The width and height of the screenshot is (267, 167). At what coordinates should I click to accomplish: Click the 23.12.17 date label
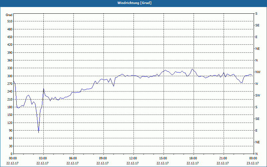tap(253, 163)
